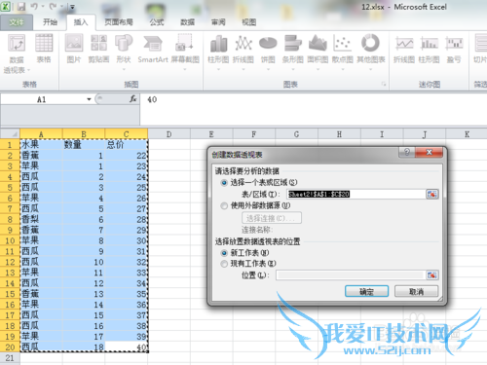Select column D header

pos(169,134)
